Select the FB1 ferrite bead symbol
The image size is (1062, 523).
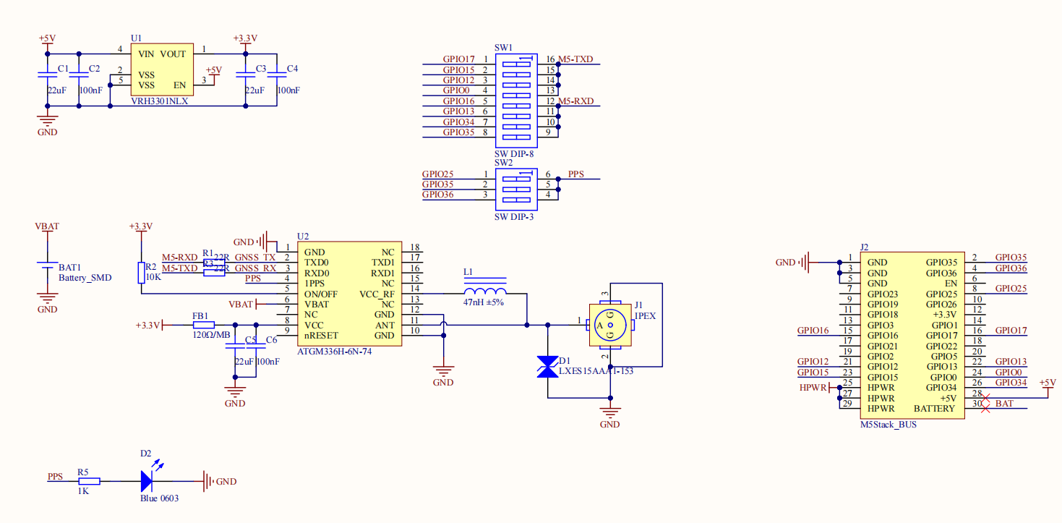tap(202, 326)
